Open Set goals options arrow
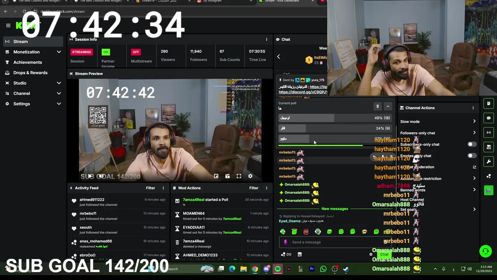The image size is (497, 280). pos(474,209)
